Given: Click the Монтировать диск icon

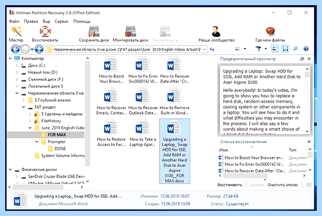Looking at the screenshot, I should (130, 32).
